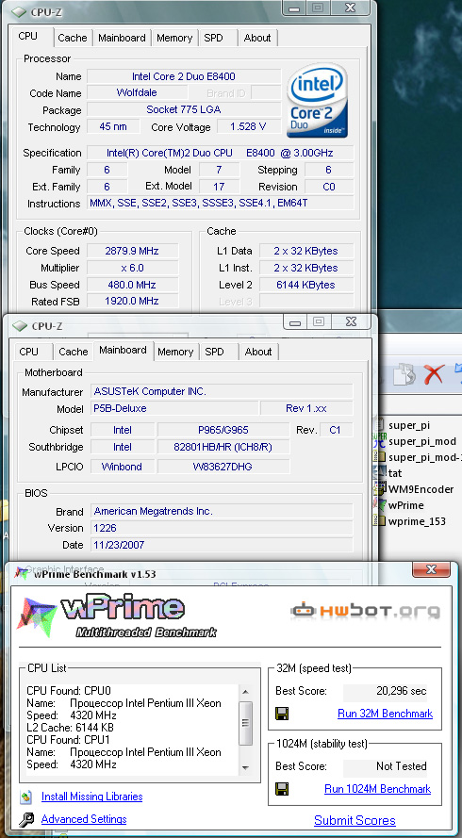Click Advanced Settings wrench icon
This screenshot has height=838, width=462.
coord(26,819)
